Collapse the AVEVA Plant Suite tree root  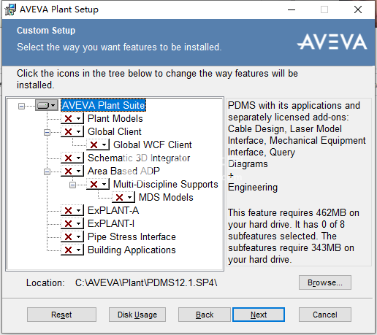pyautogui.click(x=21, y=106)
